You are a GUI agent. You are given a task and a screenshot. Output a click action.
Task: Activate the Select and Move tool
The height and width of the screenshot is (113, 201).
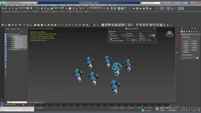[42, 8]
